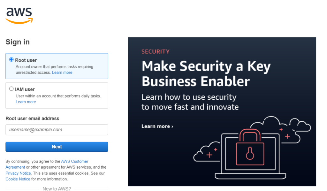Image resolution: width=327 pixels, height=191 pixels.
Task: Open Learn more link under Root user
Action: tap(62, 73)
